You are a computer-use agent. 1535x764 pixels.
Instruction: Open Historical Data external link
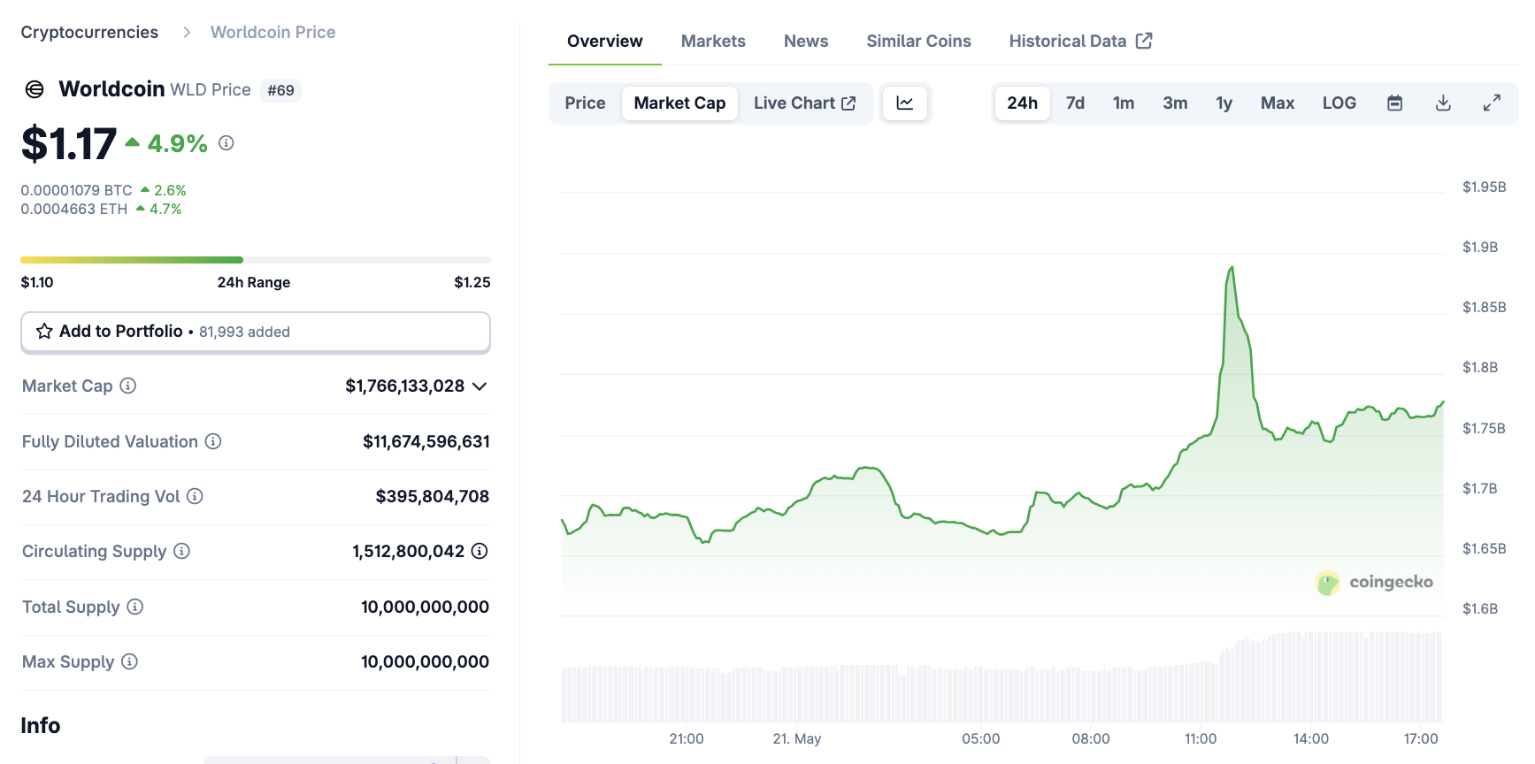[1079, 42]
